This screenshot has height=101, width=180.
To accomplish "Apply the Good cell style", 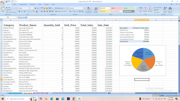I will point(129,8).
